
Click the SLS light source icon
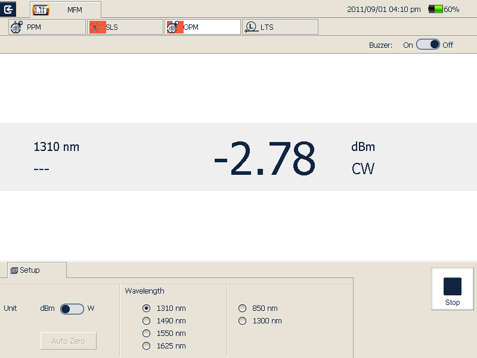[96, 27]
